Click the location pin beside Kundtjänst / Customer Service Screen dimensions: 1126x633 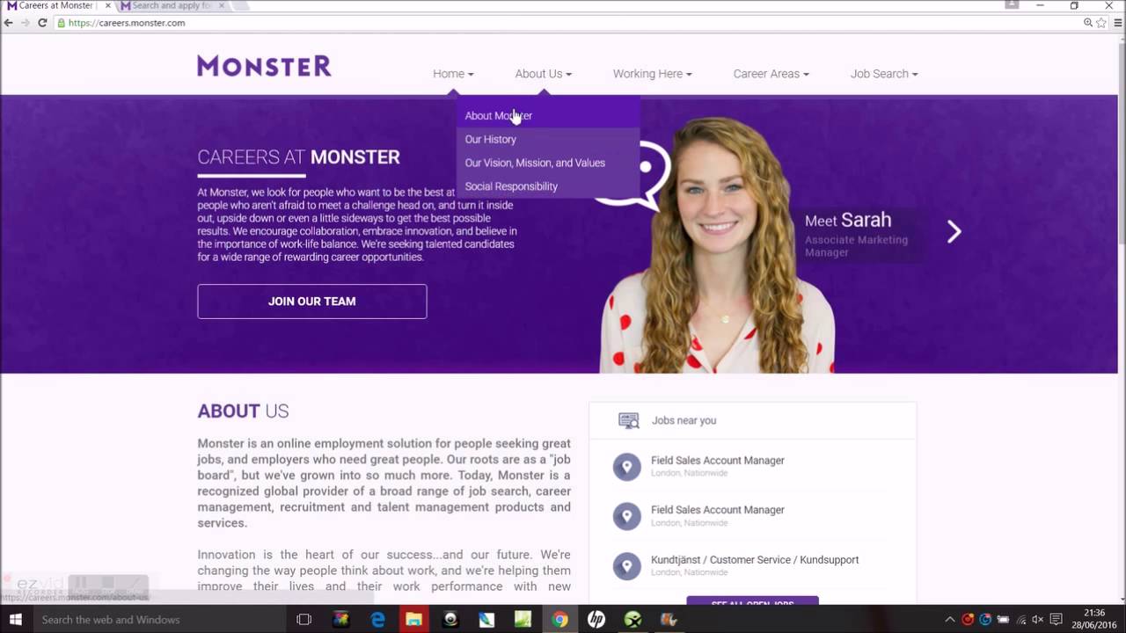coord(627,565)
